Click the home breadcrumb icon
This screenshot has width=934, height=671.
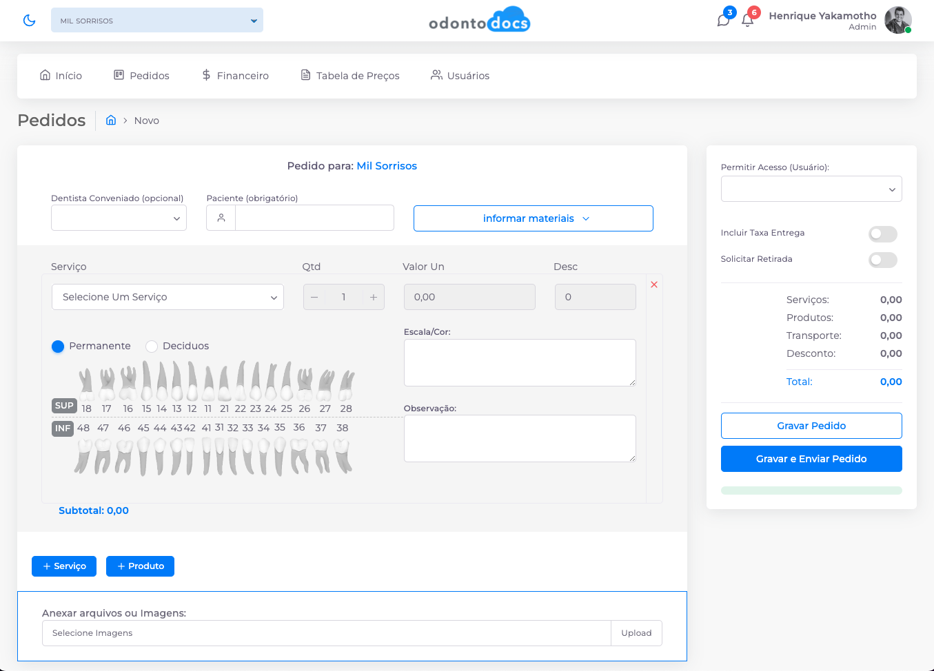pos(111,121)
